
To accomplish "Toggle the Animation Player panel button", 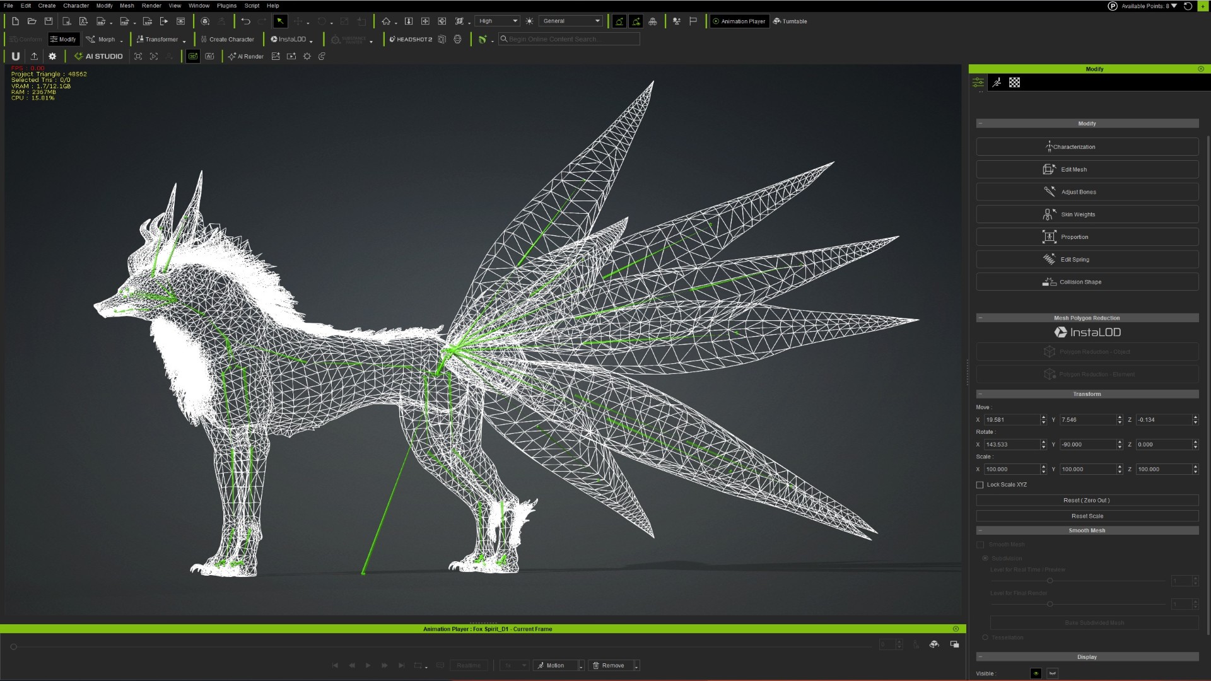I will coord(739,21).
